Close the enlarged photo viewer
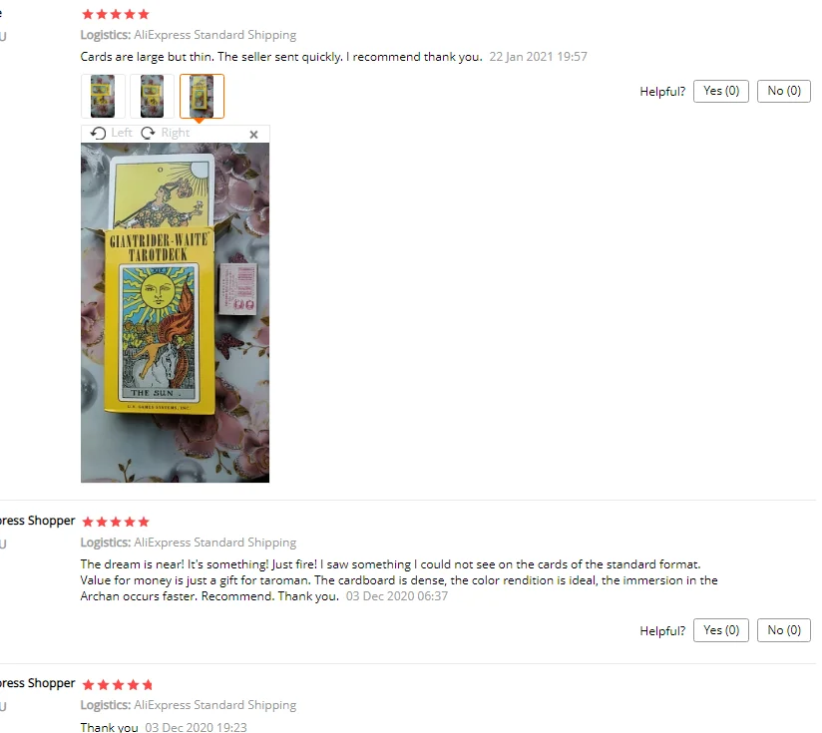Viewport: 822px width, 733px height. click(x=253, y=135)
